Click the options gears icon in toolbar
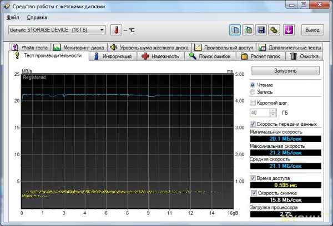 [x=275, y=30]
